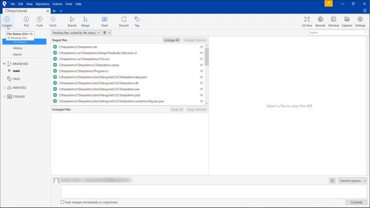370x208 pixels.
Task: Click the Unstage Selected button
Action: pos(195,40)
